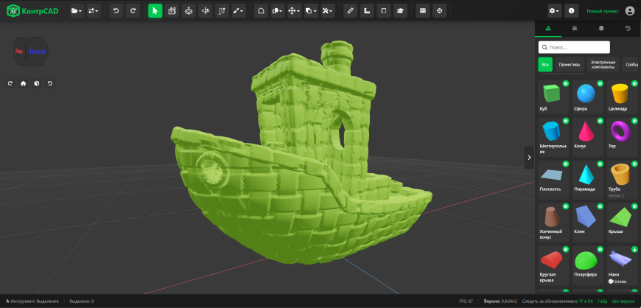
Task: Open the settings gear dropdown
Action: (554, 11)
